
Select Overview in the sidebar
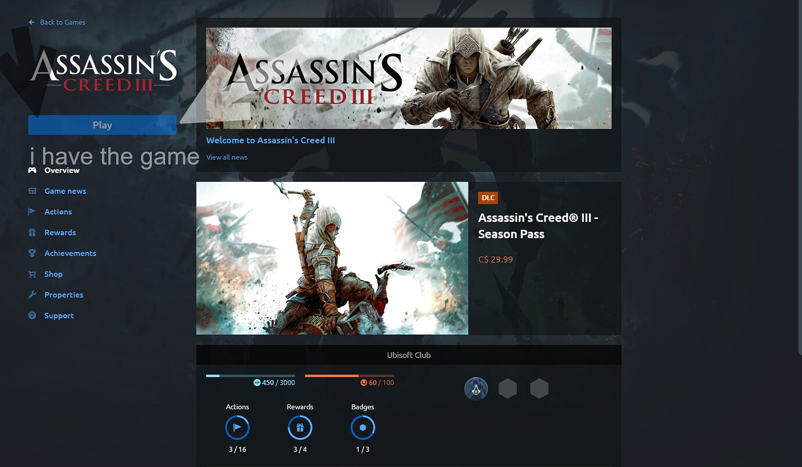[x=62, y=170]
